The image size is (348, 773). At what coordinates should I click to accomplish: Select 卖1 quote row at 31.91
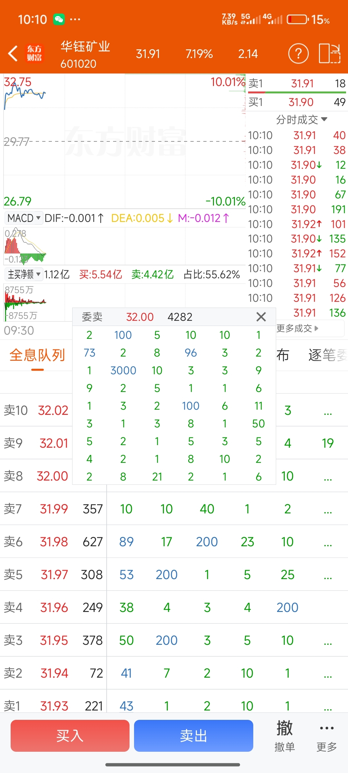(297, 83)
